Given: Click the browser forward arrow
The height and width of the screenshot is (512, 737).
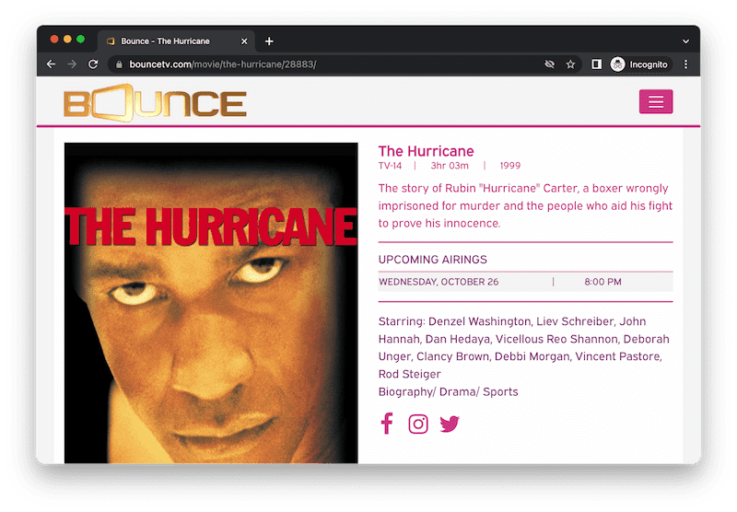Looking at the screenshot, I should coord(72,64).
